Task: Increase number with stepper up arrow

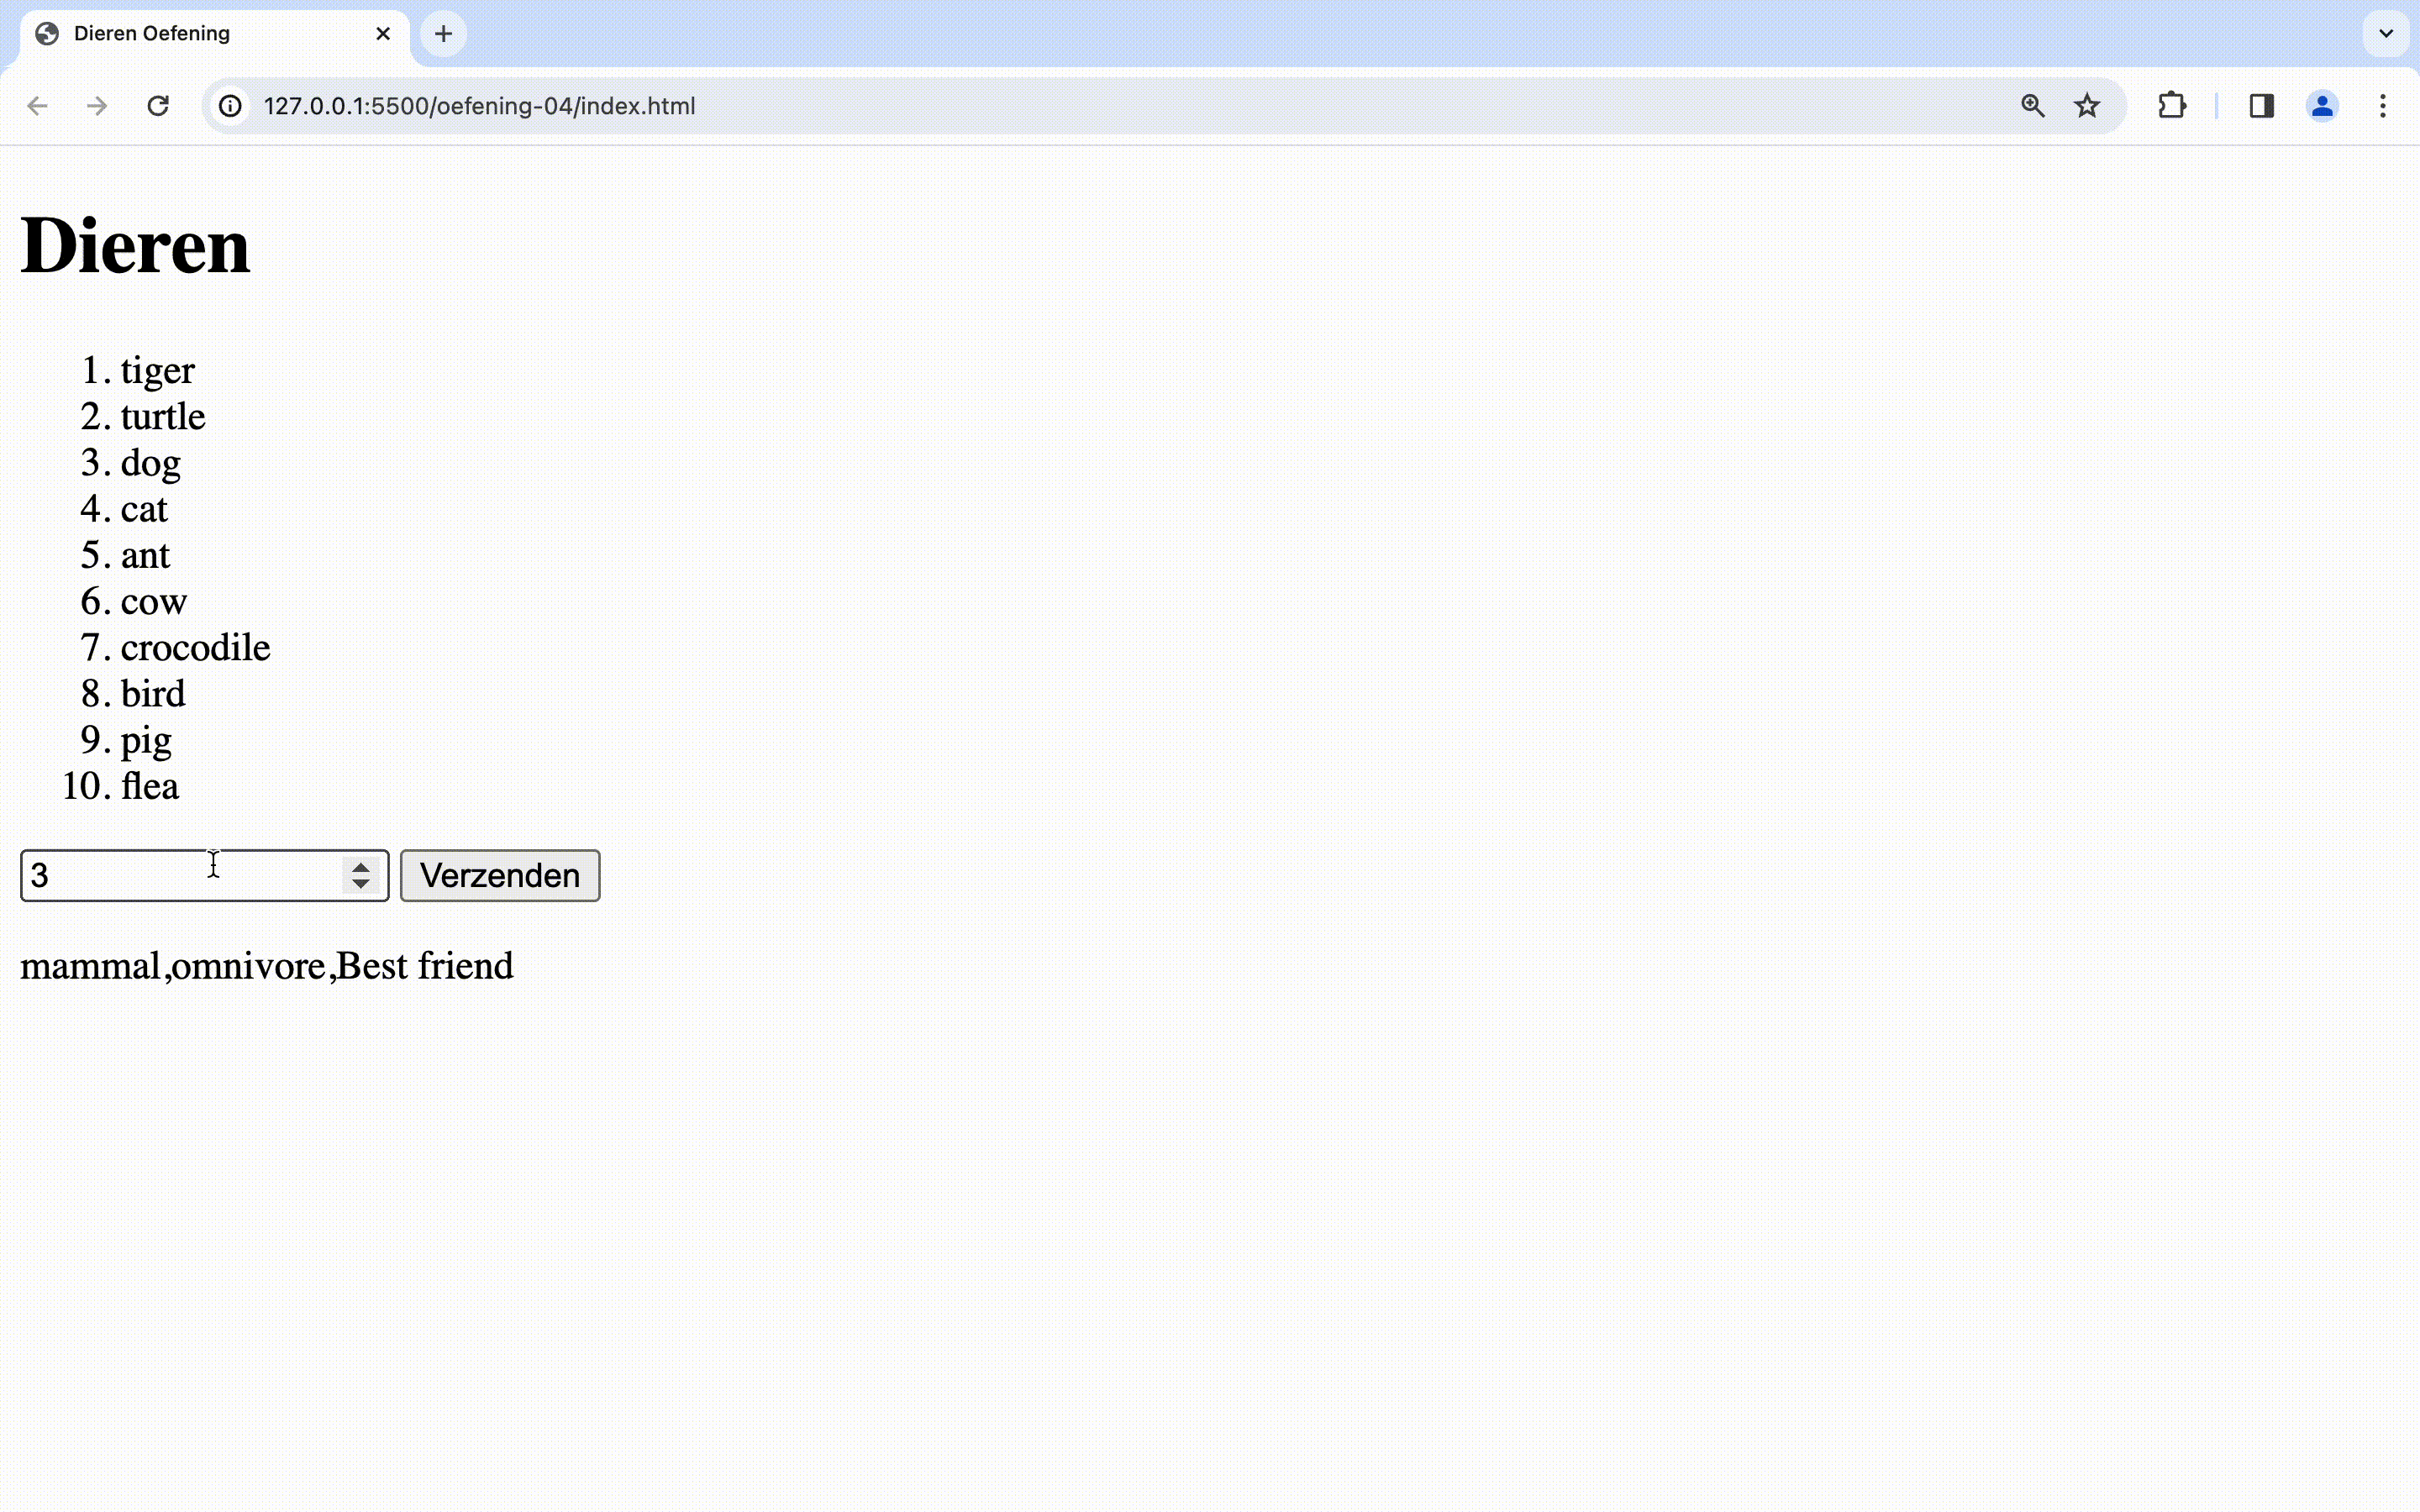Action: [x=360, y=866]
